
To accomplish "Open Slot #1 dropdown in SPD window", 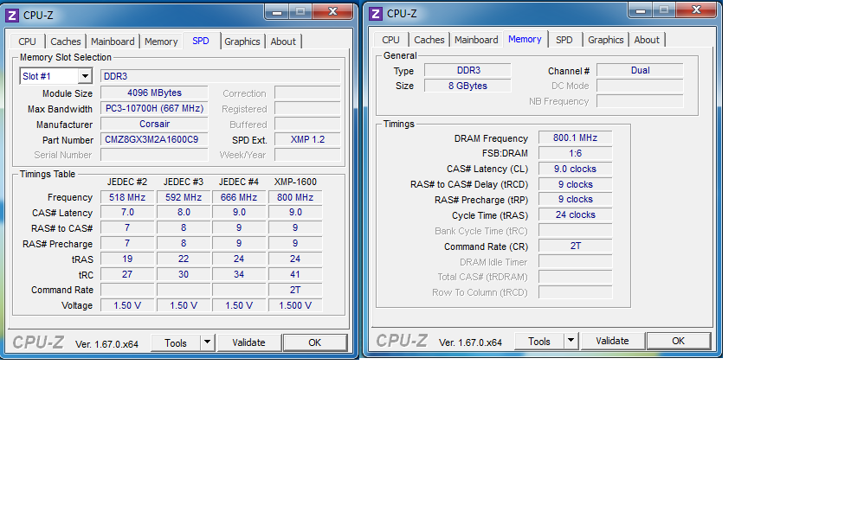I will click(85, 76).
